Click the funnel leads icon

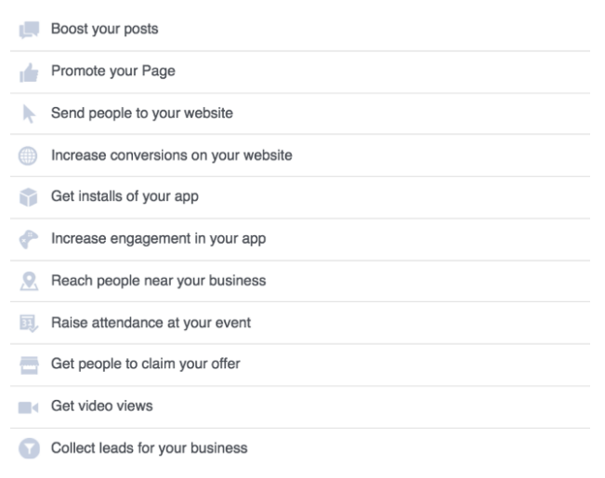30,449
